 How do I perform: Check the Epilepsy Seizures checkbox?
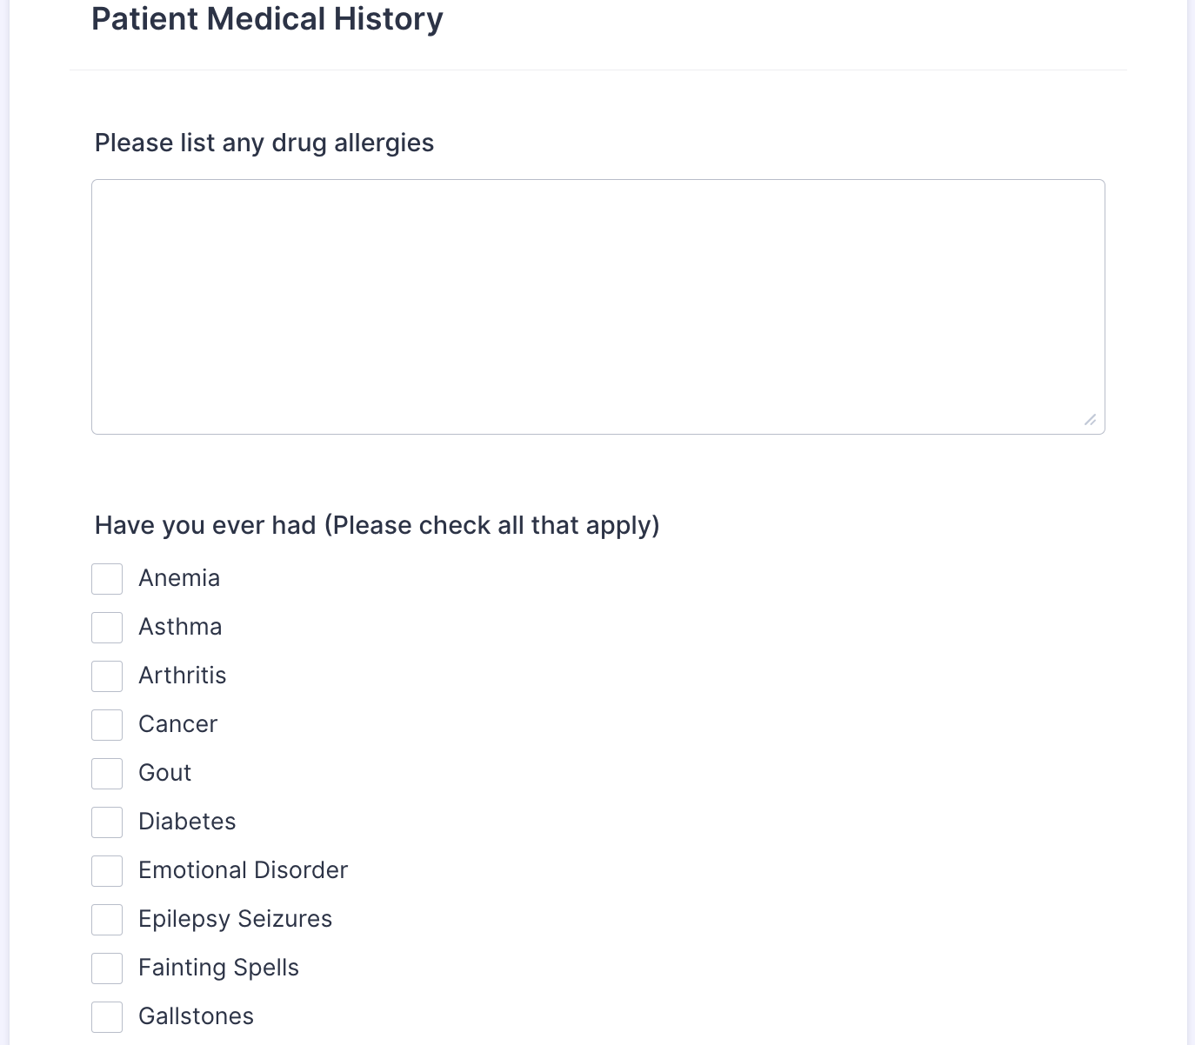point(107,920)
